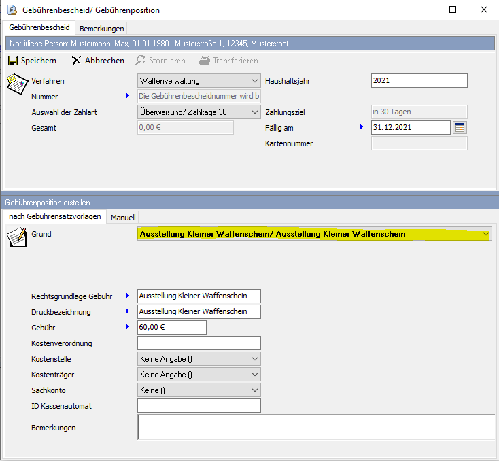Click into the Kostenverordnung text field
Screen dimensions: 499x461
pos(199,343)
